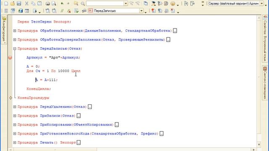Collapse procedure ПередЗаписью

pyautogui.click(x=15, y=49)
